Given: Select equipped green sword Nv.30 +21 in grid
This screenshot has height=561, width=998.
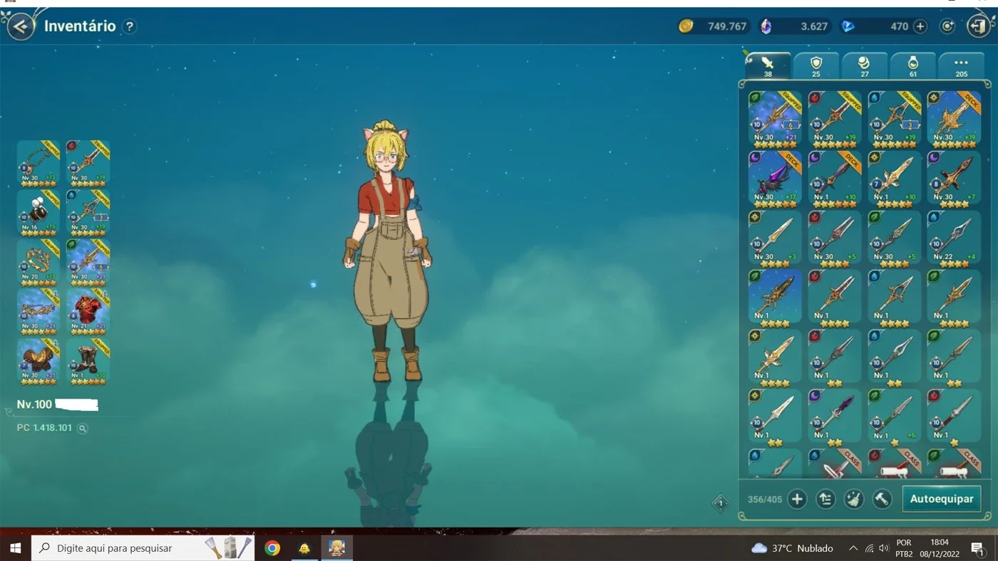Looking at the screenshot, I should point(775,118).
